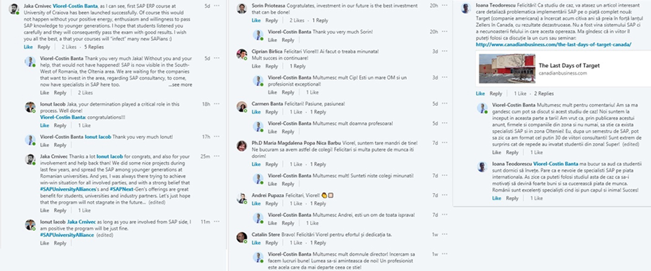
Task: Open Andrei Pupaza's profile picture
Action: (x=242, y=198)
